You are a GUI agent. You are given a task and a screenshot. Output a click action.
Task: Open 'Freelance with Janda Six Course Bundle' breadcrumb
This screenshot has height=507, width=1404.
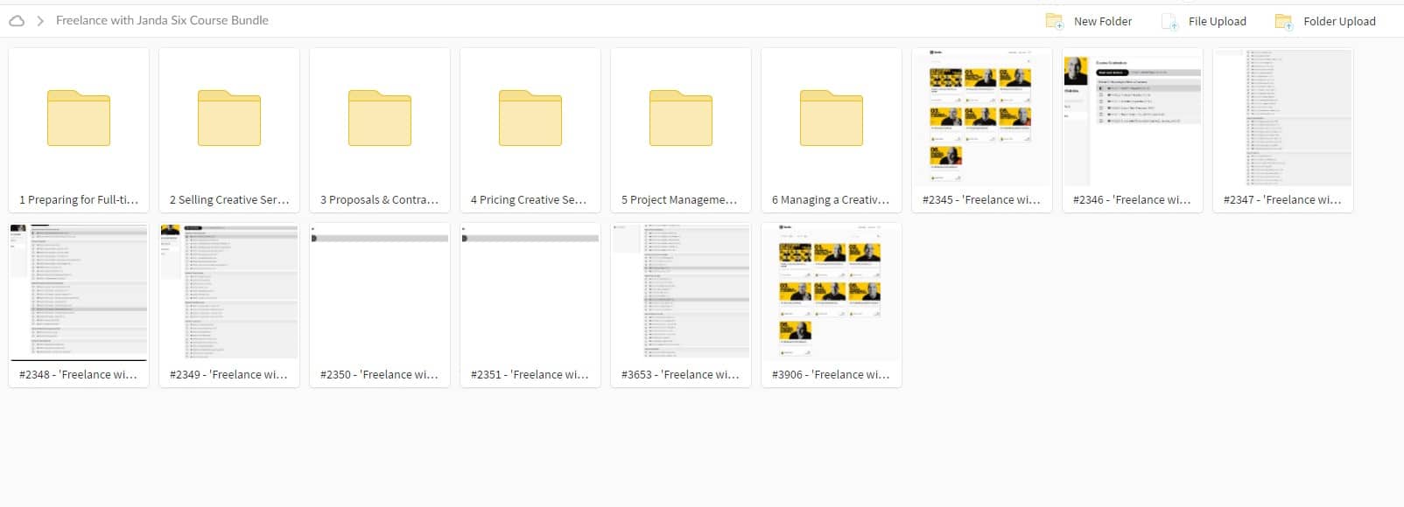(162, 20)
